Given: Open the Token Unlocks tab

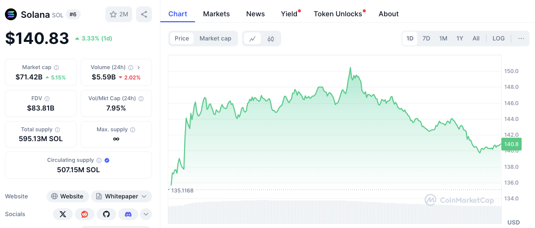Looking at the screenshot, I should (338, 14).
